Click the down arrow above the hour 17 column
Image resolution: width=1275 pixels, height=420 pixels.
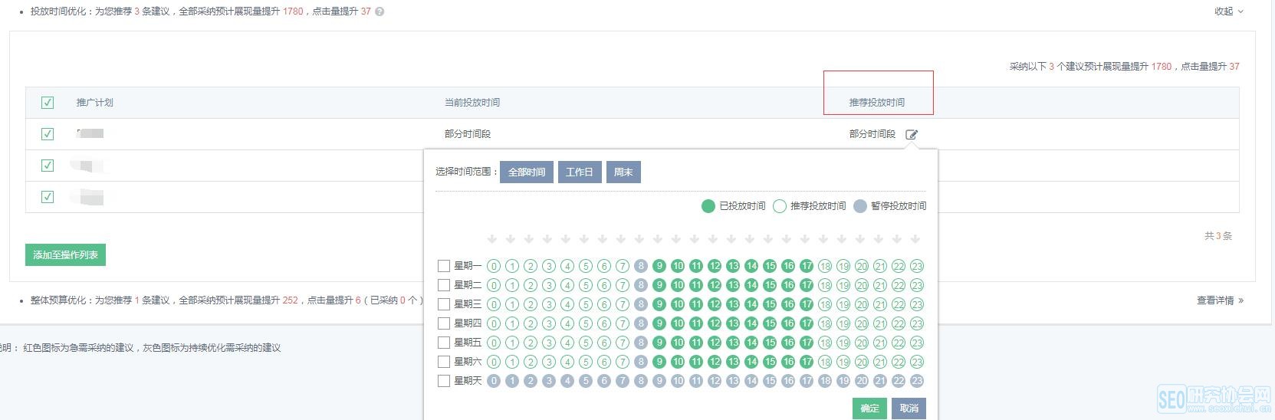coord(805,239)
